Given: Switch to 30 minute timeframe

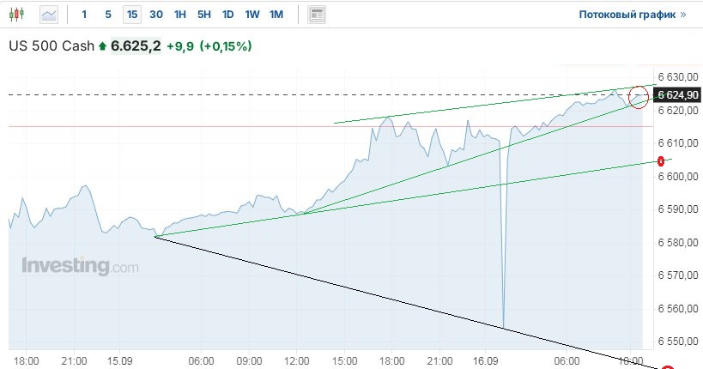Looking at the screenshot, I should point(156,15).
